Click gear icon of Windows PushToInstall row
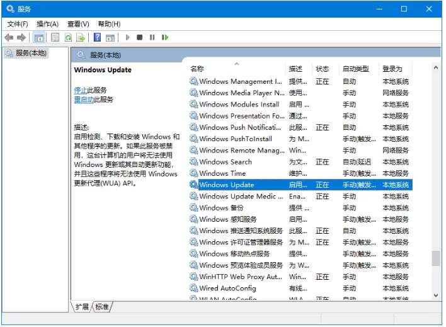 [x=193, y=139]
